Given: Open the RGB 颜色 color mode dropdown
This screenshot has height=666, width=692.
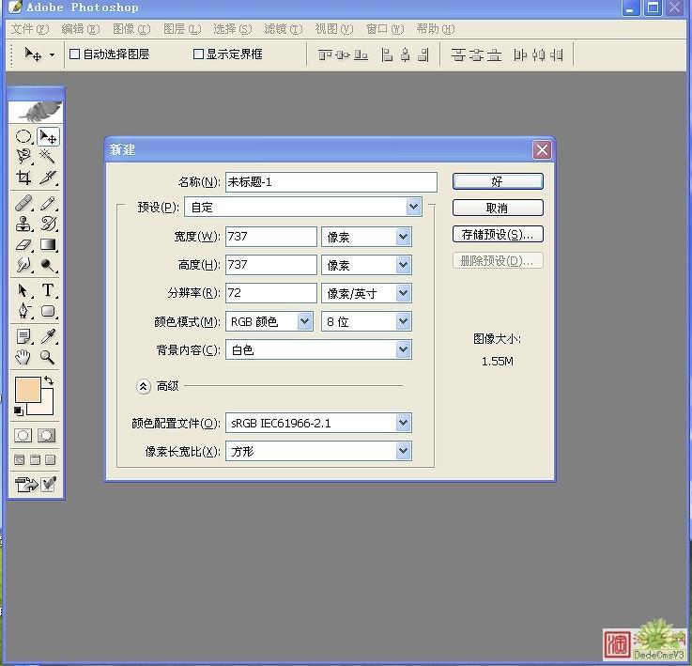Looking at the screenshot, I should coord(304,321).
